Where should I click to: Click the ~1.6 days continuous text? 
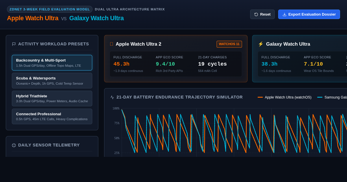[x=276, y=71]
